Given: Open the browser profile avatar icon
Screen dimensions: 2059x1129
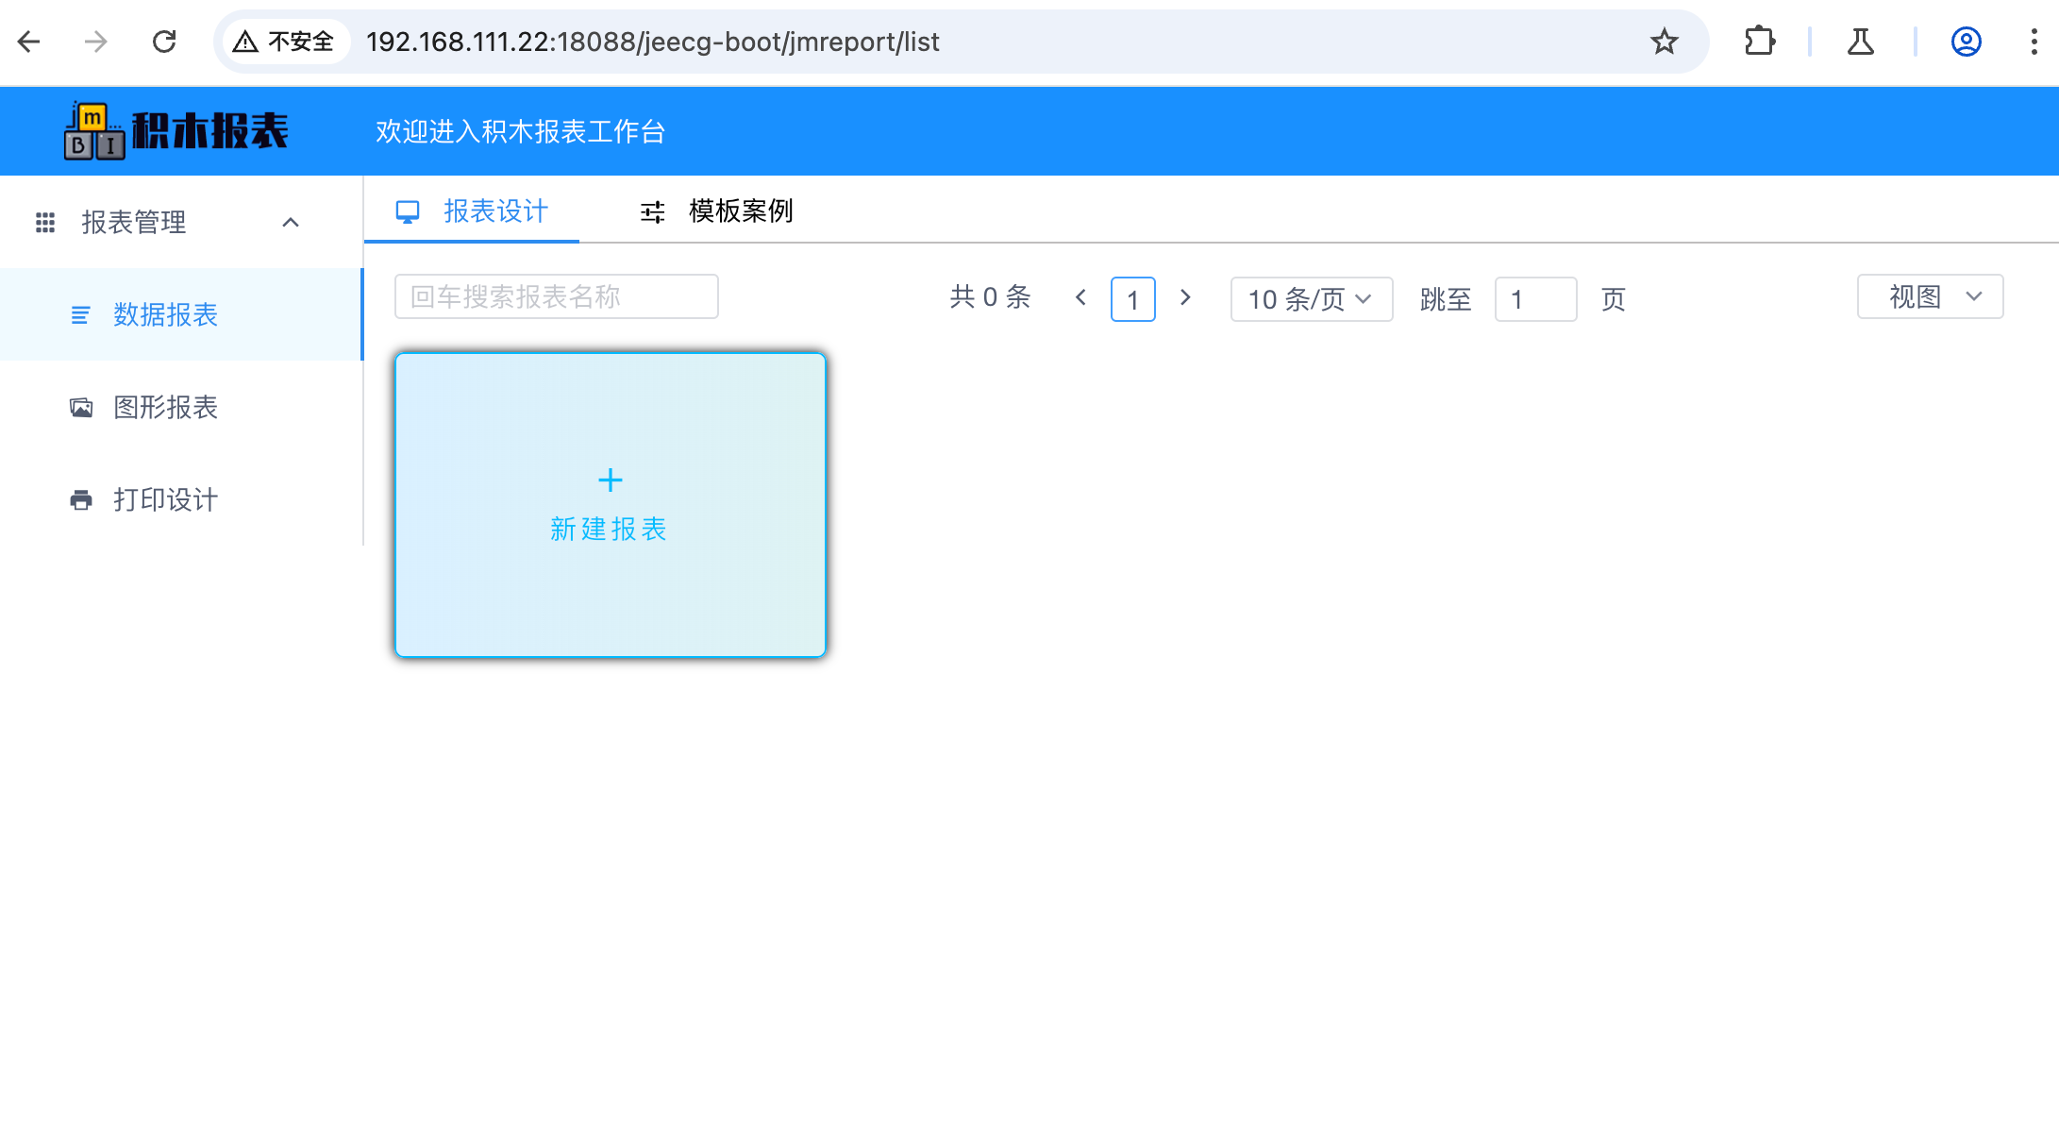Looking at the screenshot, I should pyautogui.click(x=1966, y=42).
